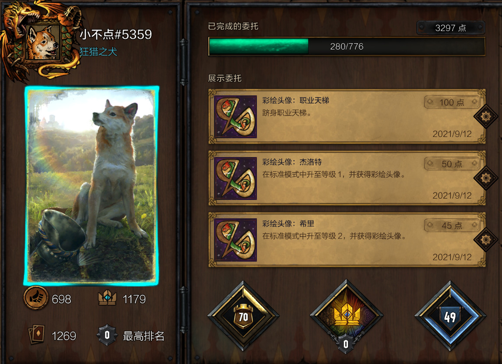Click gear on 职业天梯 contract
The width and height of the screenshot is (502, 364).
(x=486, y=116)
